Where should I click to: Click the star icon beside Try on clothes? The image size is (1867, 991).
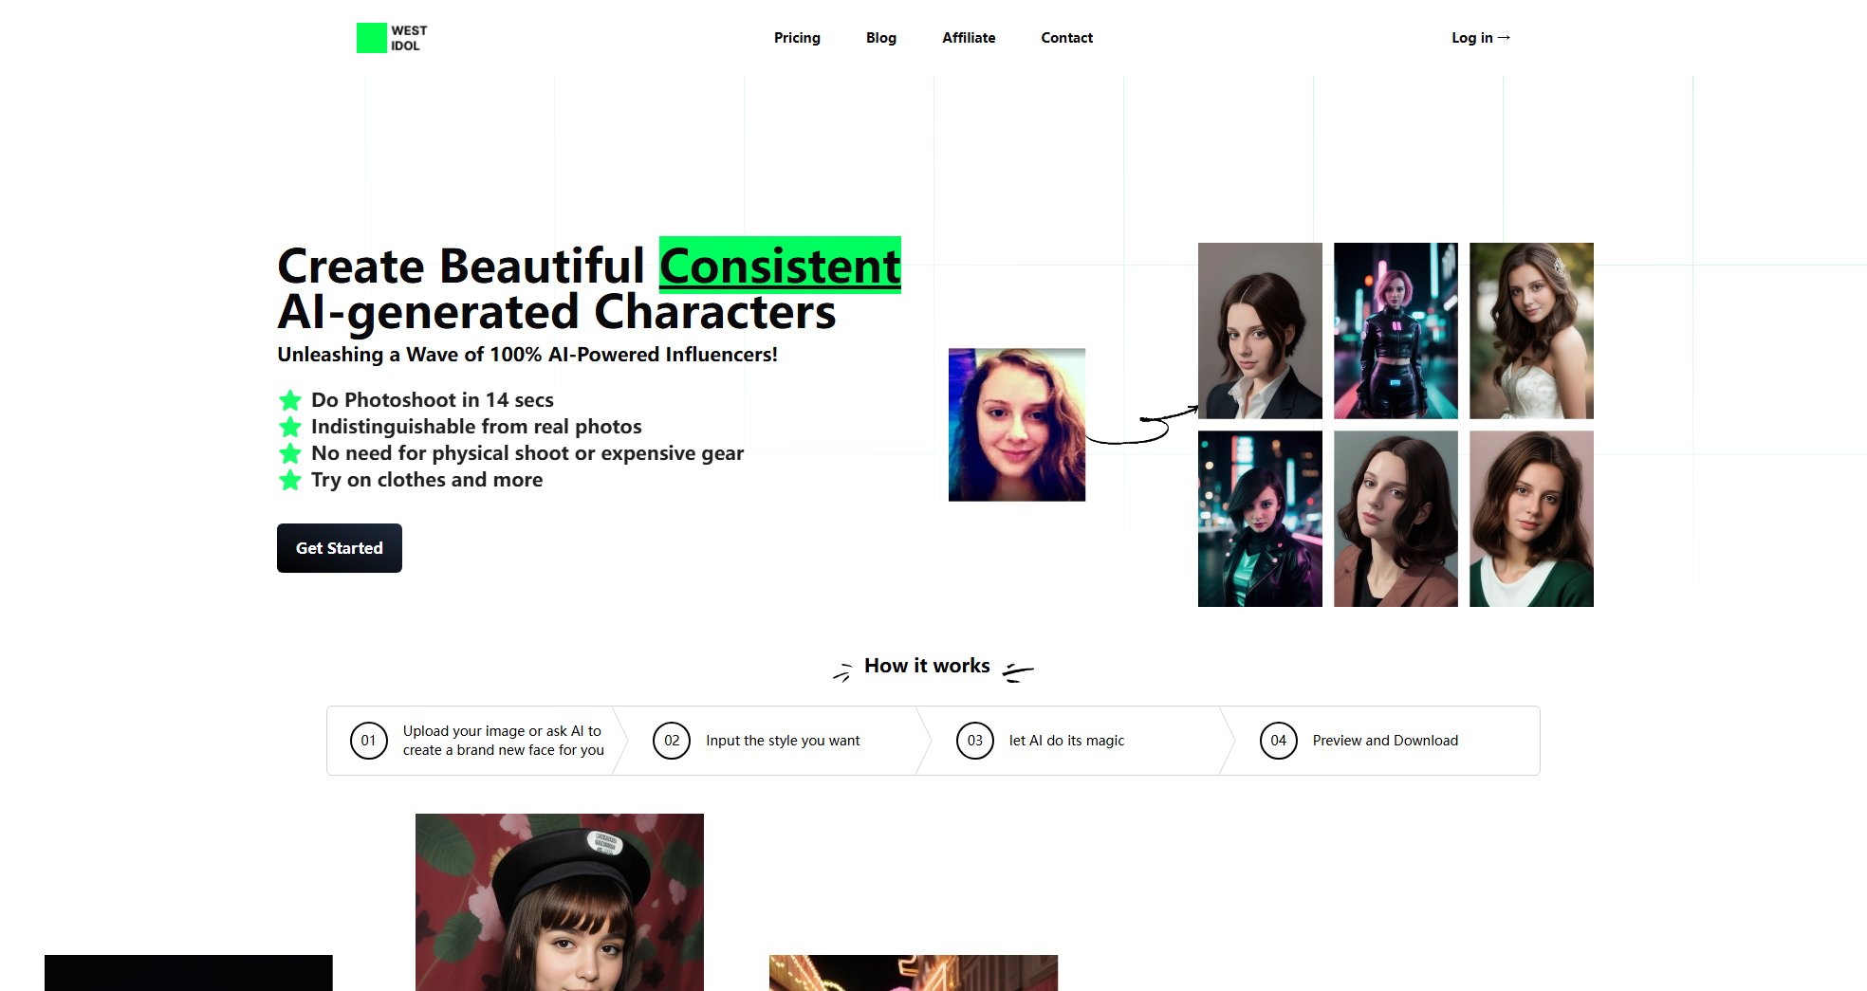(290, 480)
